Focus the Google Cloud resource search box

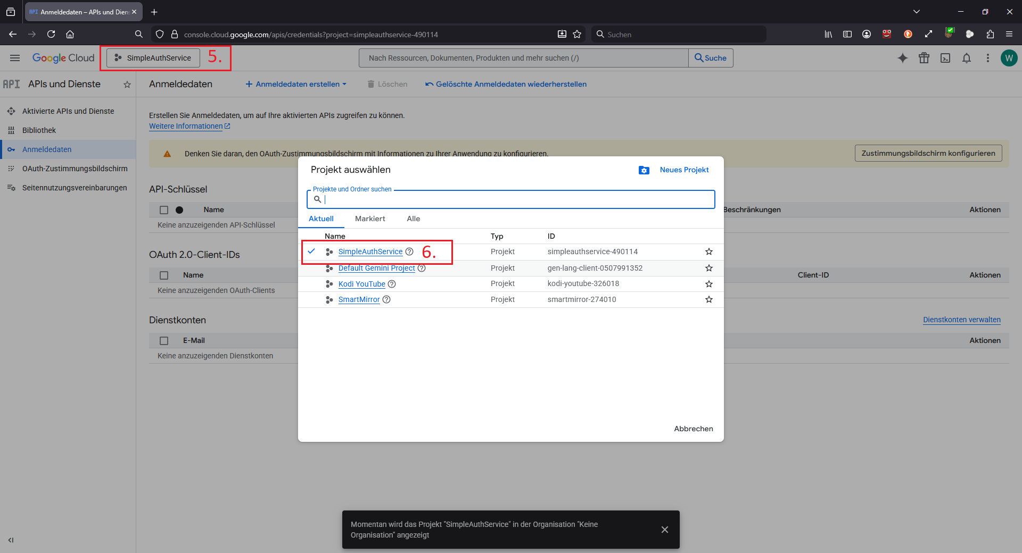pos(524,58)
